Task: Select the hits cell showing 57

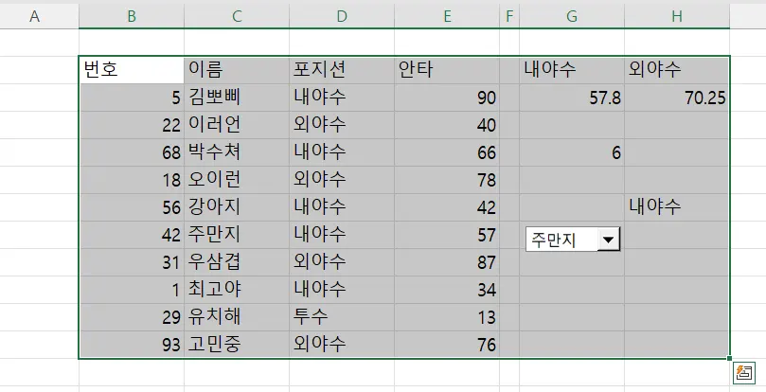Action: point(447,235)
